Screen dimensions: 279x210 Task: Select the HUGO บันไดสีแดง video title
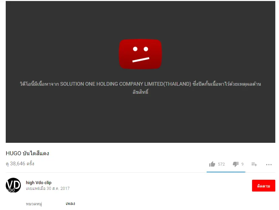point(27,153)
